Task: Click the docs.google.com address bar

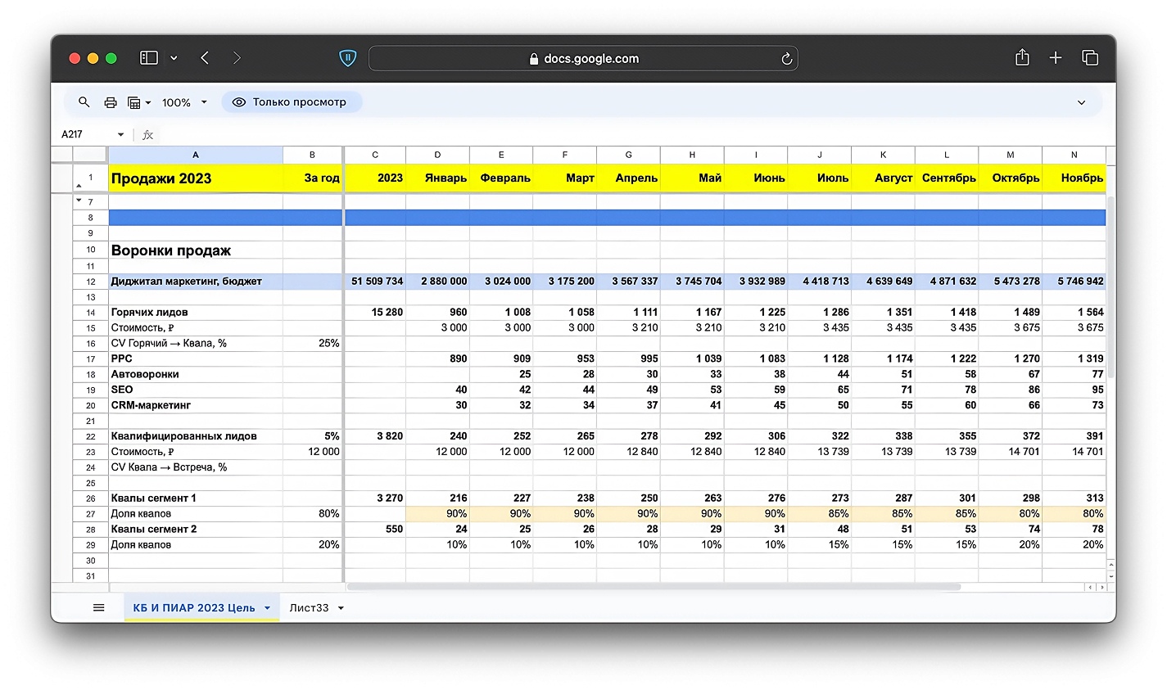Action: click(x=583, y=59)
